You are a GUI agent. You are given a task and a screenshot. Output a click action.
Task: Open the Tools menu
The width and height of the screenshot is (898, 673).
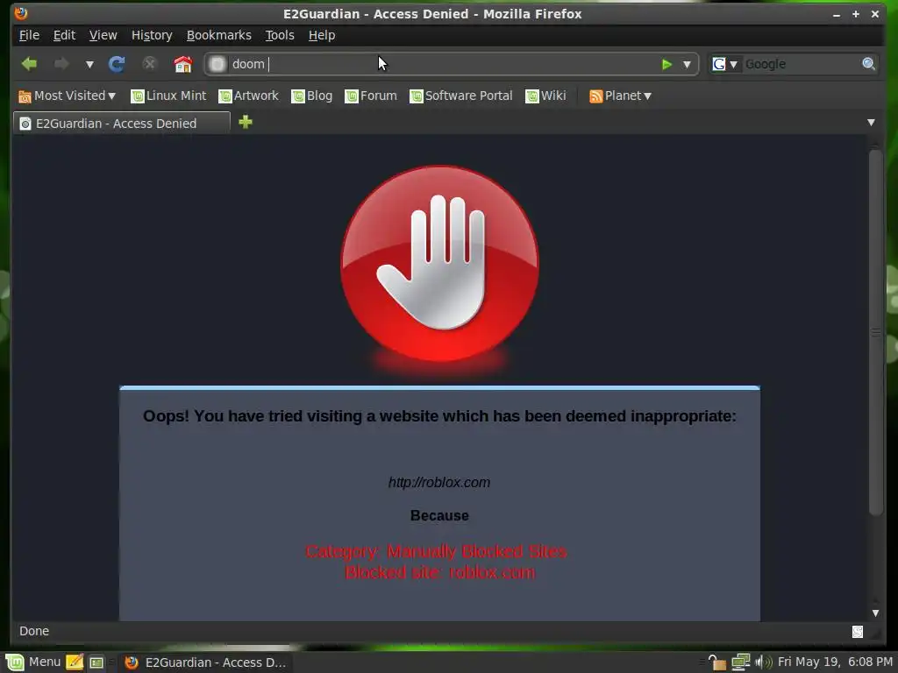280,35
